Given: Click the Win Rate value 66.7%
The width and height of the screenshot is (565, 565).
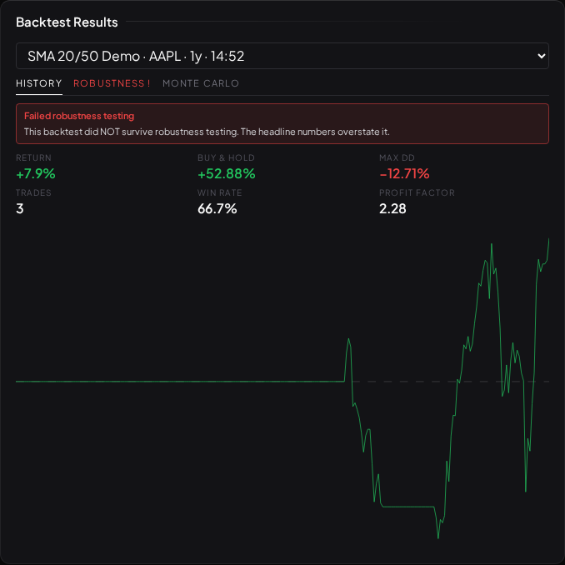Looking at the screenshot, I should [x=217, y=208].
